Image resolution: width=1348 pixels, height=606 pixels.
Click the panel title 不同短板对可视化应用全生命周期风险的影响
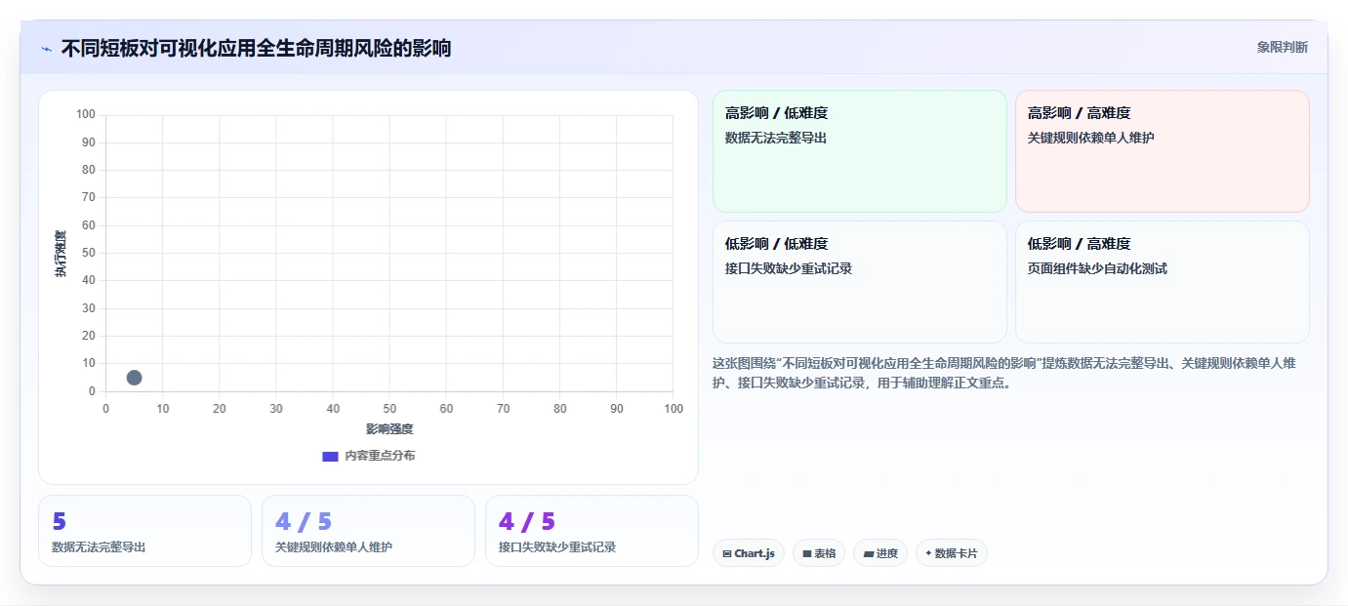256,48
